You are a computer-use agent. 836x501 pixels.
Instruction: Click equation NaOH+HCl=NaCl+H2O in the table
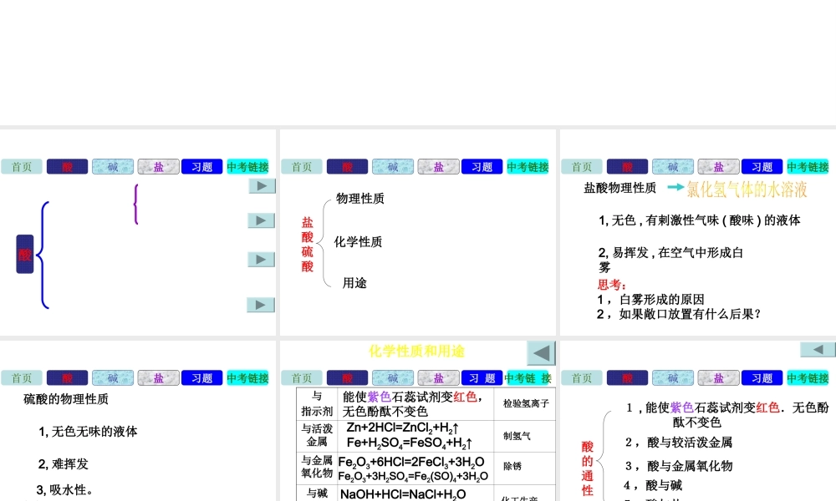coord(403,494)
